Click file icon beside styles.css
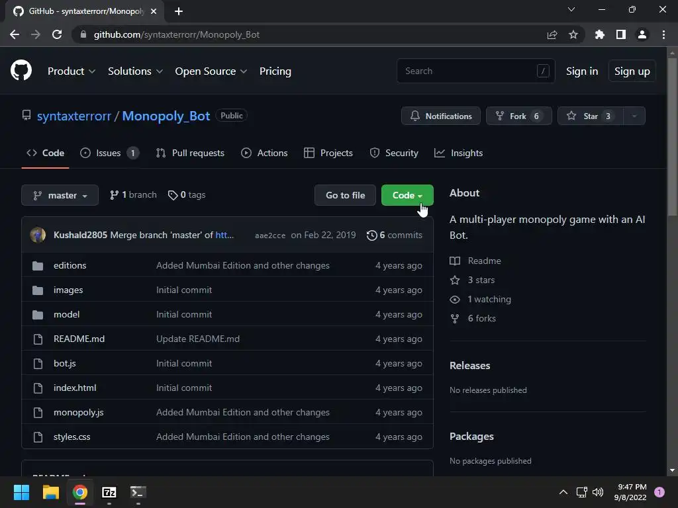Screen dimensions: 678x508 [38, 437]
